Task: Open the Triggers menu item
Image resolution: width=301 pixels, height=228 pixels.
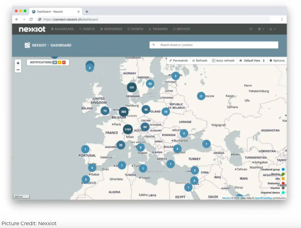Action: [158, 29]
